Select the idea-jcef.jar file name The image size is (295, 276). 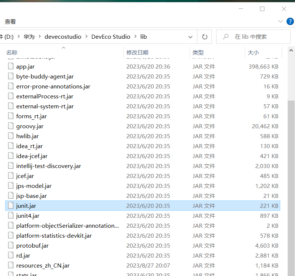[x=32, y=156]
